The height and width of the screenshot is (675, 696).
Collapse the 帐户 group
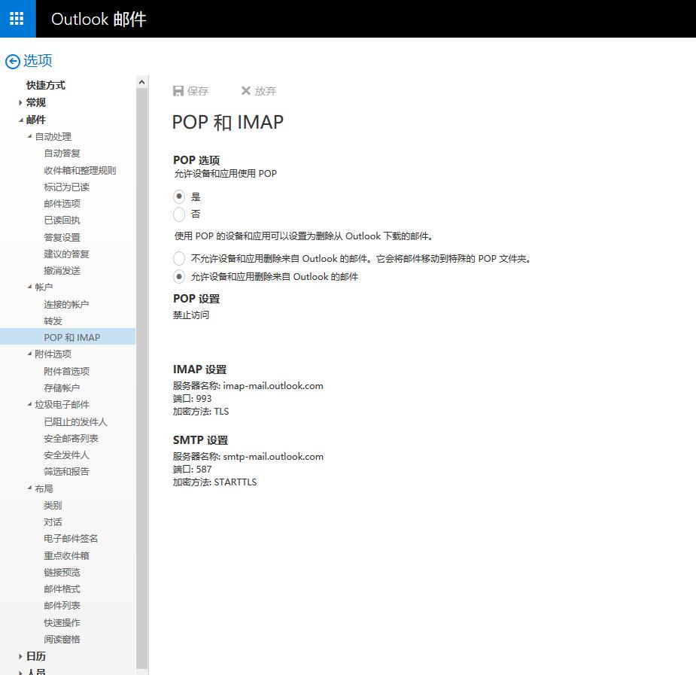point(29,287)
